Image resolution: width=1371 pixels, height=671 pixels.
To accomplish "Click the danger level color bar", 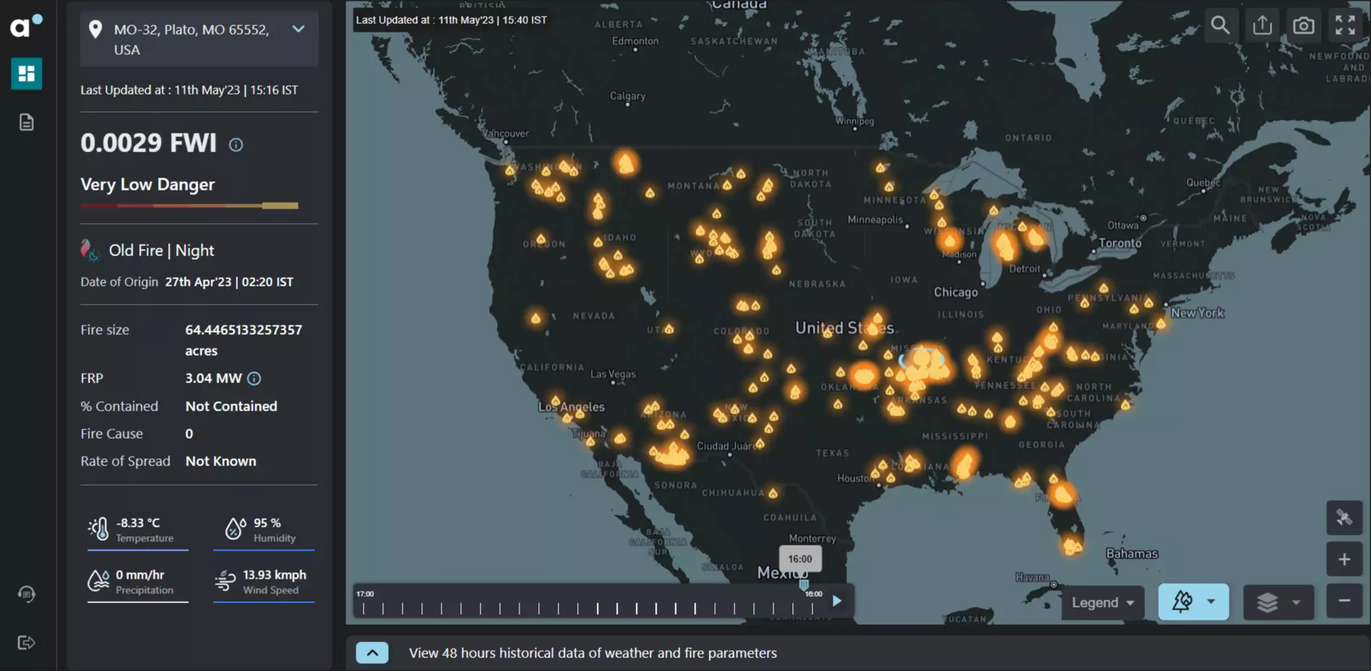I will click(x=190, y=206).
